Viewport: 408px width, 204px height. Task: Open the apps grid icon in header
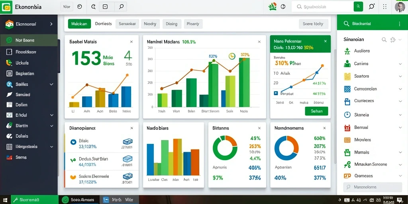pyautogui.click(x=385, y=7)
